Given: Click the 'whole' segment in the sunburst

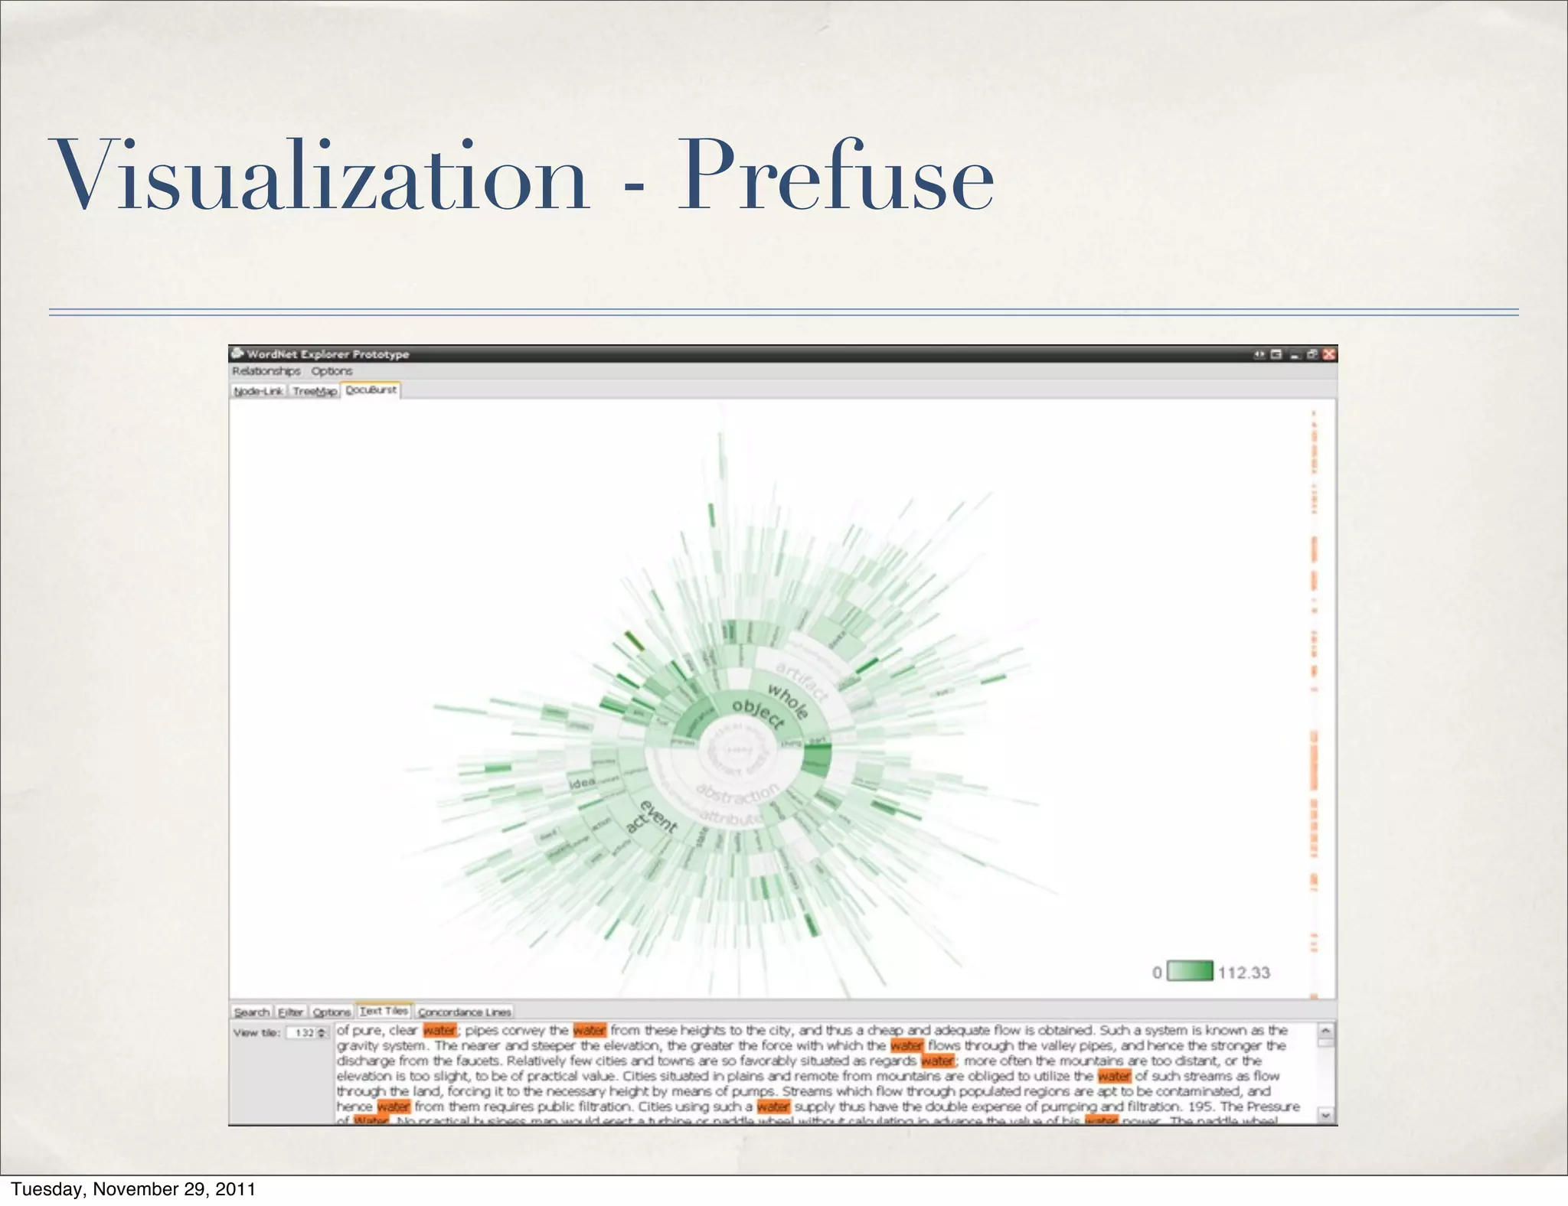Looking at the screenshot, I should (x=788, y=702).
